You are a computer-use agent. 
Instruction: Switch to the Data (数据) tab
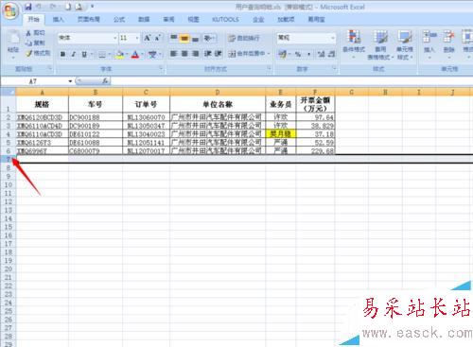pos(144,20)
